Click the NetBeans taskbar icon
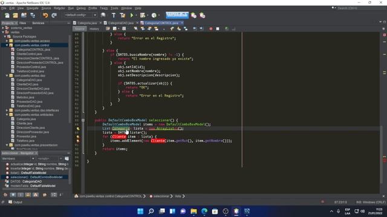 coord(236,211)
